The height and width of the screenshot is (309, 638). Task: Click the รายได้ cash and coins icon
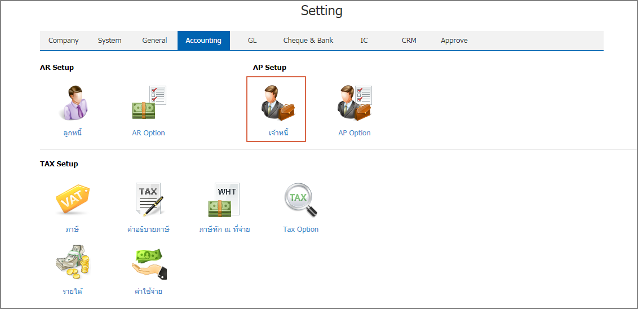click(x=72, y=262)
